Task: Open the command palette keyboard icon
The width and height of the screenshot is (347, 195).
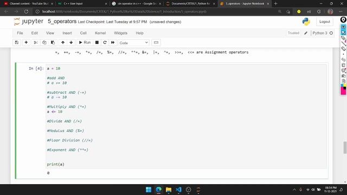Action: [156, 42]
